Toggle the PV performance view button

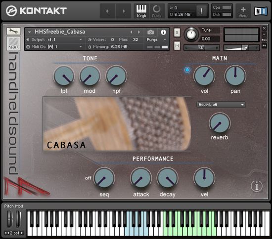264,46
